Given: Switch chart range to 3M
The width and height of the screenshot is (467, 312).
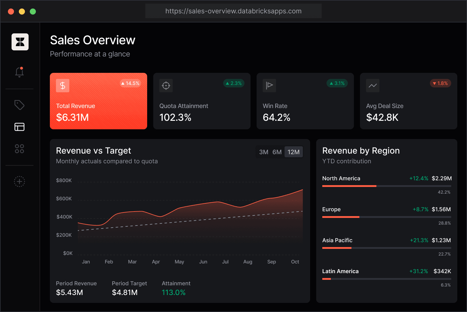Looking at the screenshot, I should coord(264,152).
